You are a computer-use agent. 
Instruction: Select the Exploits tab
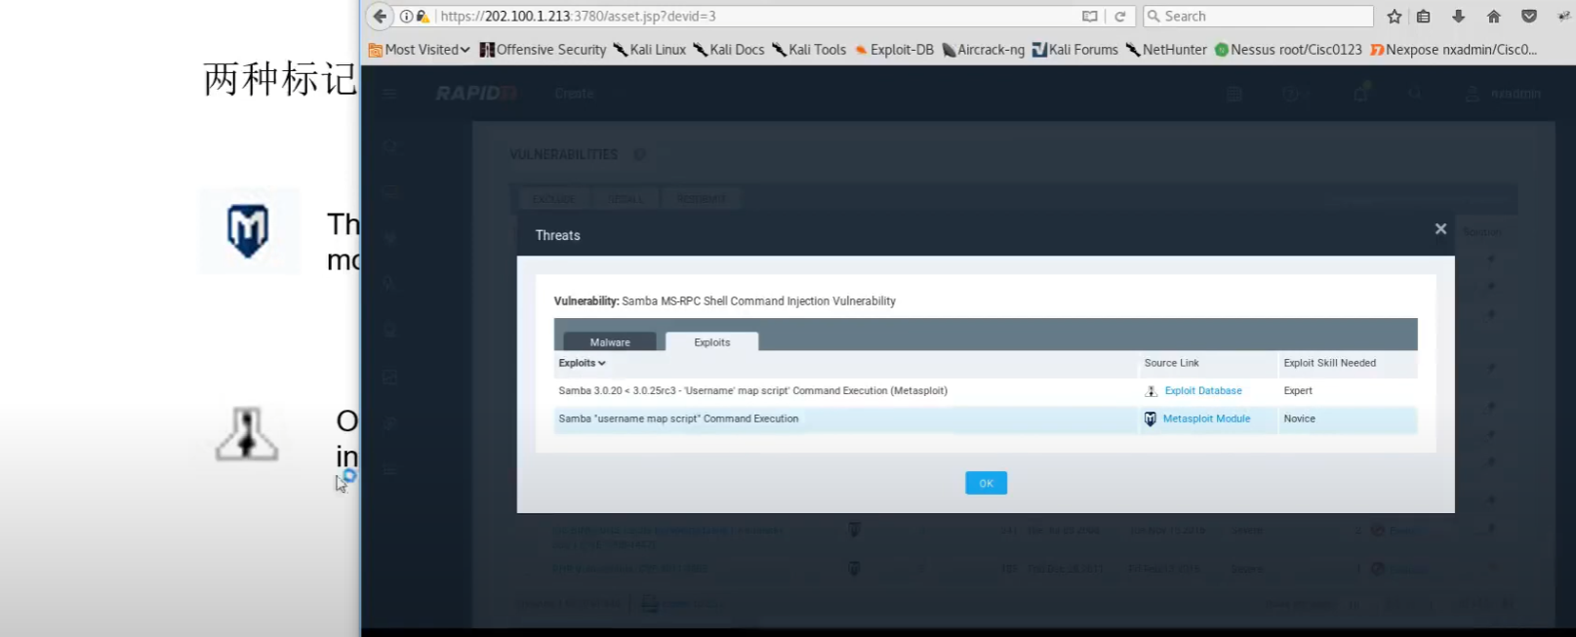click(711, 341)
